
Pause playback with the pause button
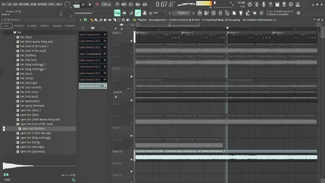(x=83, y=5)
